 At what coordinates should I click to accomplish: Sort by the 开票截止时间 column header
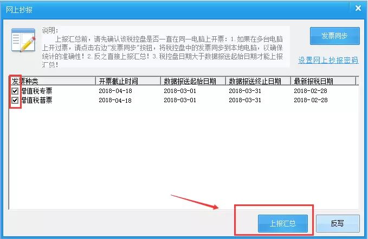(x=128, y=81)
